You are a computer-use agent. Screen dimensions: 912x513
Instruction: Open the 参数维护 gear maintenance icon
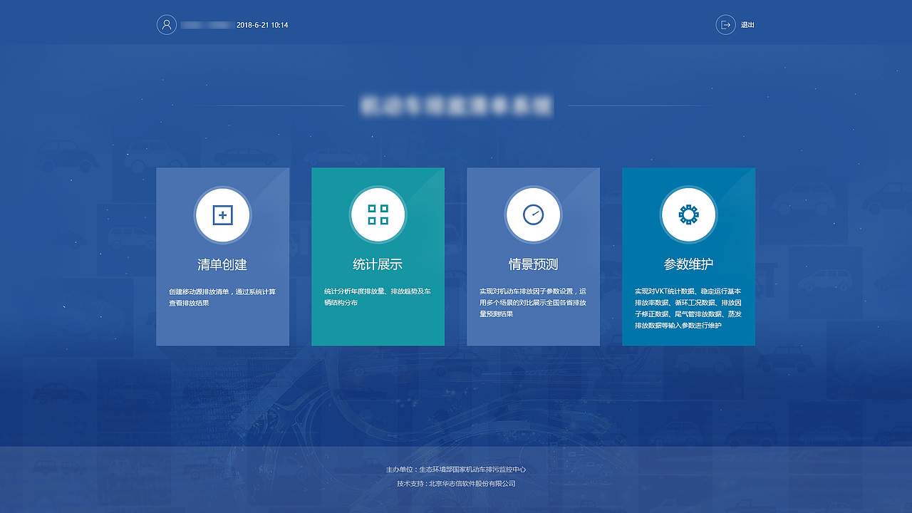(688, 214)
